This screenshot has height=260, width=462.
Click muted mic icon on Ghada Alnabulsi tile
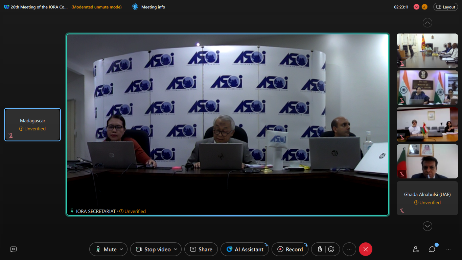click(x=402, y=211)
